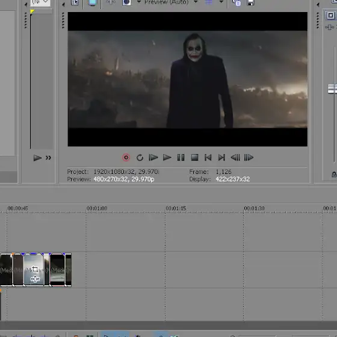This screenshot has width=337, height=337.
Task: Open Project Video Properties icon
Action: [75, 2]
